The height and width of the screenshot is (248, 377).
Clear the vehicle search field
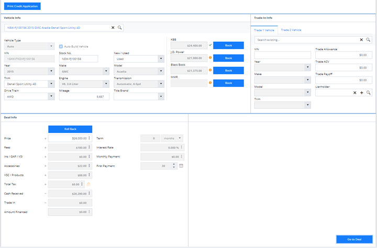pos(113,28)
